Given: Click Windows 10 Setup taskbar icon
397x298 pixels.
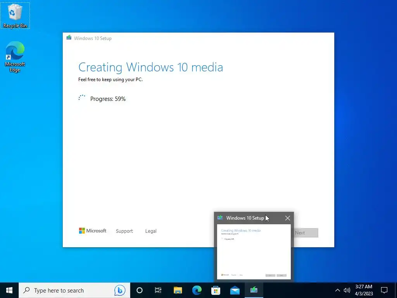Looking at the screenshot, I should (x=254, y=290).
